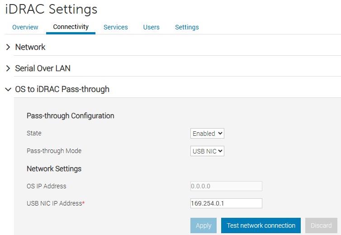The width and height of the screenshot is (341, 235).
Task: Click the chevron icon beside Serial Over LAN
Action: (x=8, y=68)
